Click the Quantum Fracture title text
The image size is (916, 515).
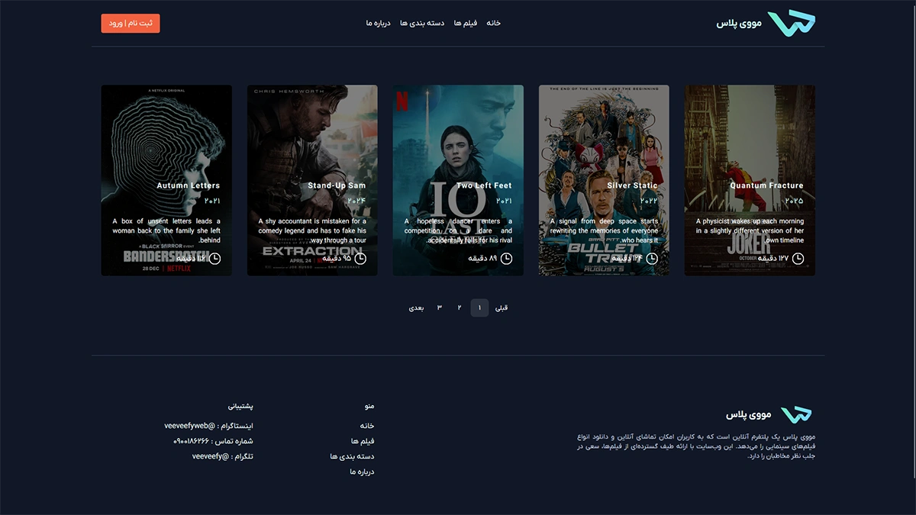click(766, 185)
